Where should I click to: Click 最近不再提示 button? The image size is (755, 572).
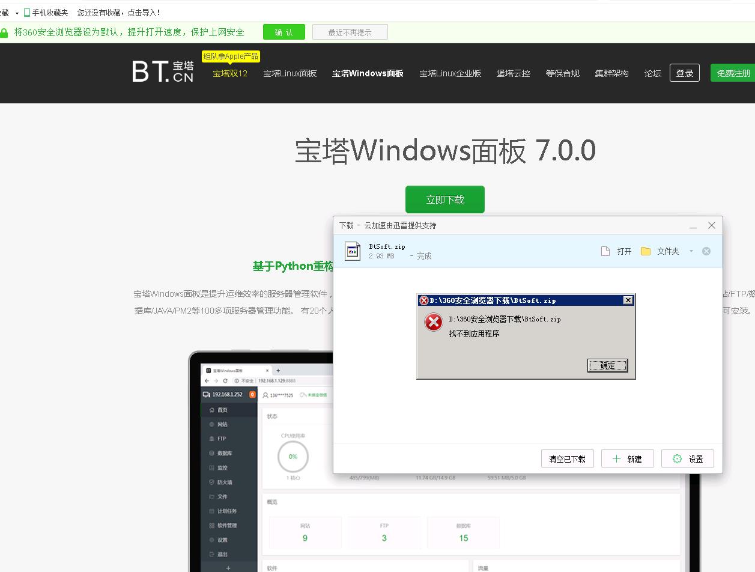350,32
